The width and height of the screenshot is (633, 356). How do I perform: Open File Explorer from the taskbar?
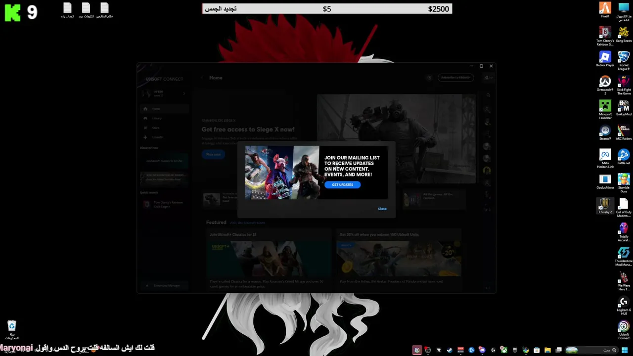click(547, 350)
